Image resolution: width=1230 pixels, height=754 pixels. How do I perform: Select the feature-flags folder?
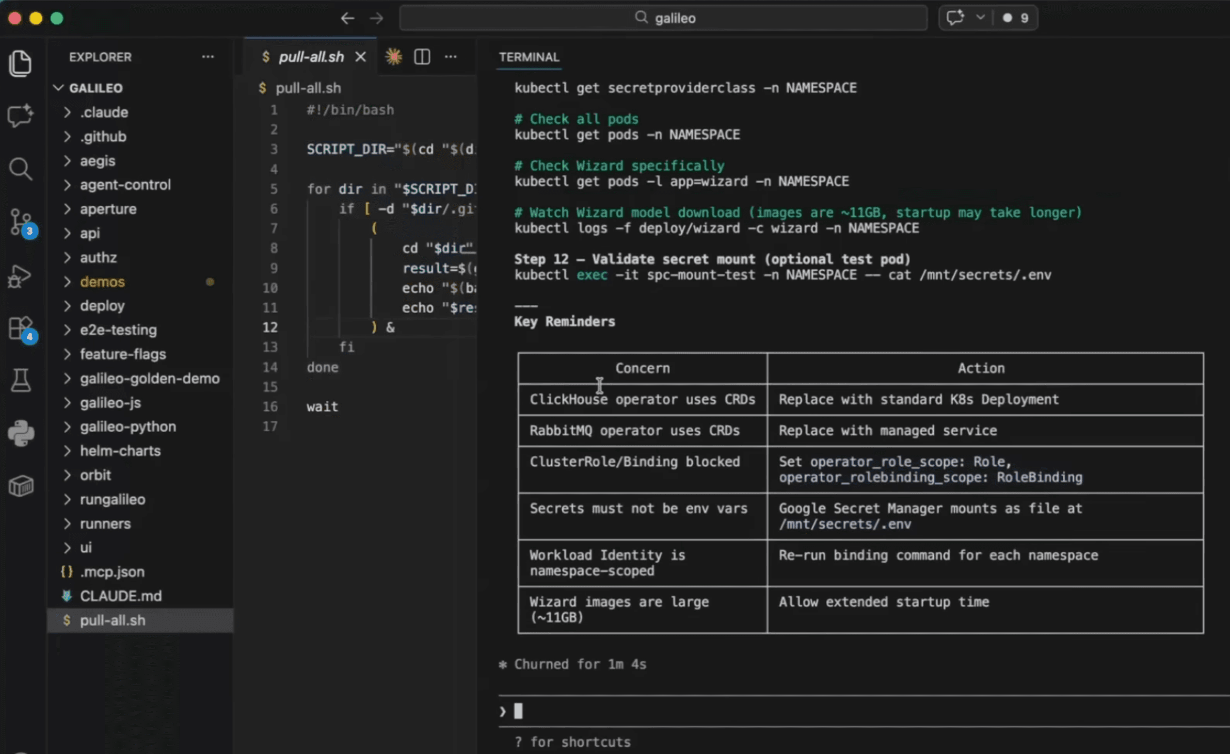pyautogui.click(x=140, y=354)
